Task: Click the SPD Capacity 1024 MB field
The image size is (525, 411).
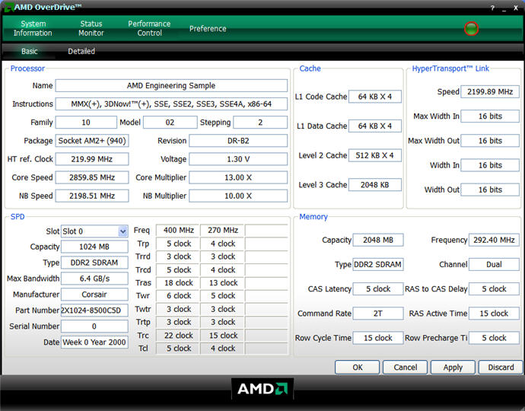Action: [94, 247]
